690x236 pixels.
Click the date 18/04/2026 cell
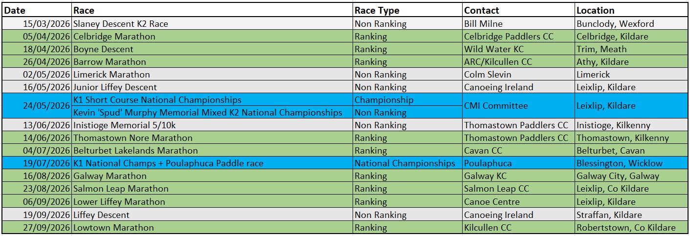[x=37, y=49]
